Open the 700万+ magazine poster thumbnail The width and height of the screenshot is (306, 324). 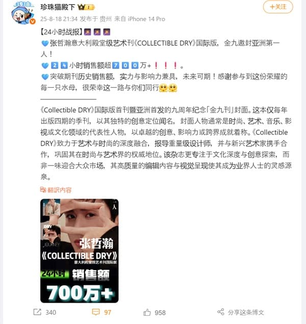80,251
